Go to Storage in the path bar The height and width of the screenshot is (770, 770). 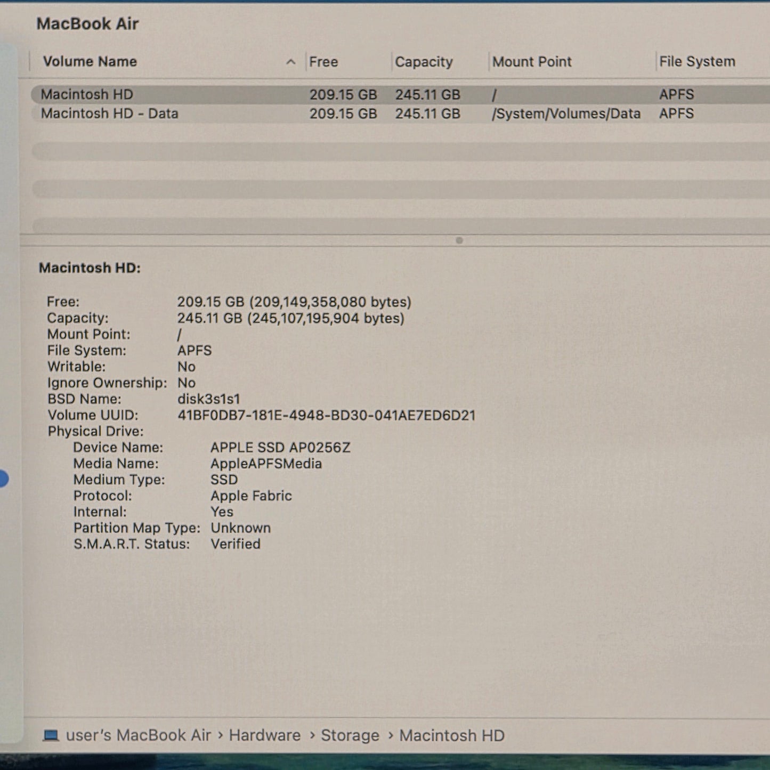[x=350, y=735]
